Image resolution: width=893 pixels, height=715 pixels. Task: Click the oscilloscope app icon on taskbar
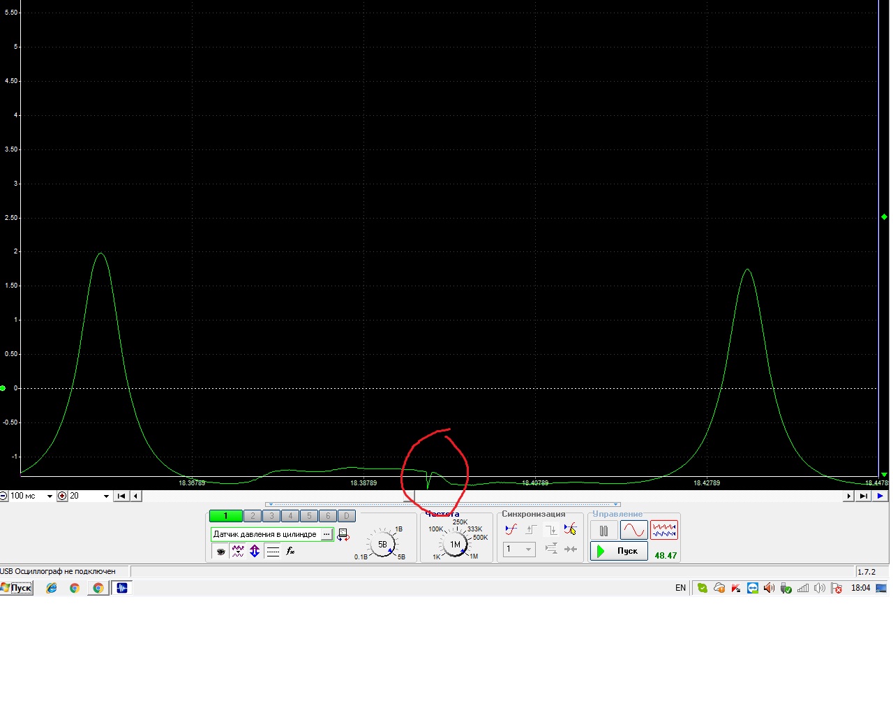122,588
